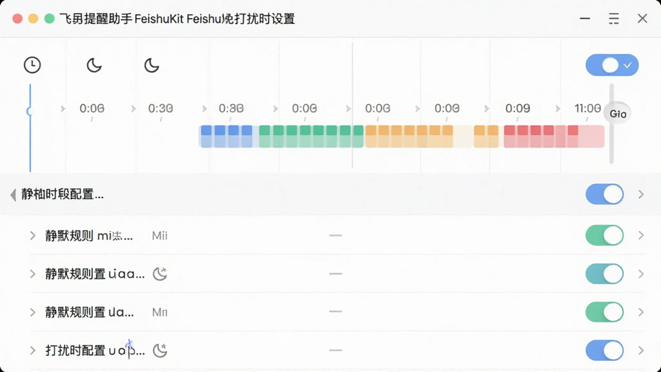
Task: Click the red block segment on the timeline
Action: (x=554, y=136)
